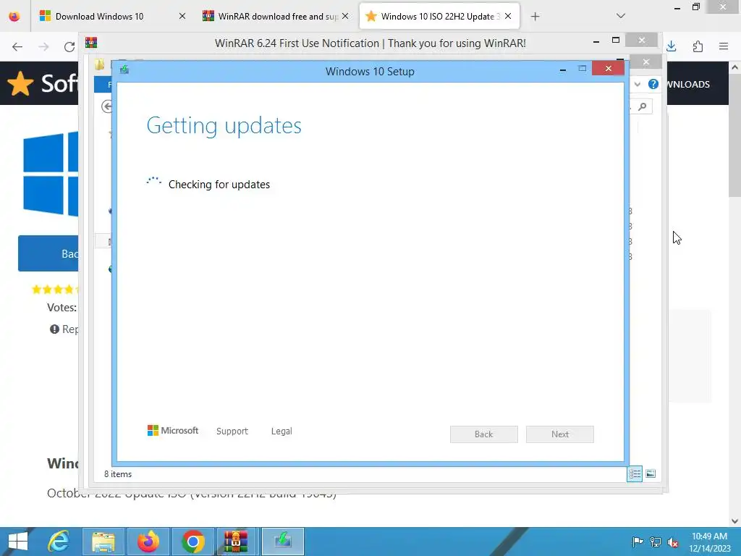Click the scroll-down arrow of webpage
Viewport: 741px width, 556px height.
tap(734, 521)
